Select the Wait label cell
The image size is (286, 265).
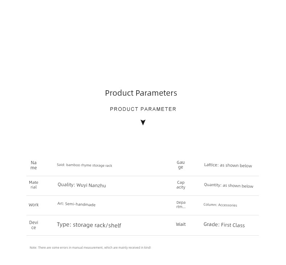[181, 224]
